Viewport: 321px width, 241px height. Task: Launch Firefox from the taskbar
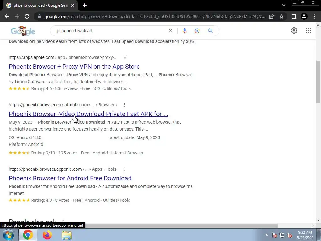[x=47, y=235]
